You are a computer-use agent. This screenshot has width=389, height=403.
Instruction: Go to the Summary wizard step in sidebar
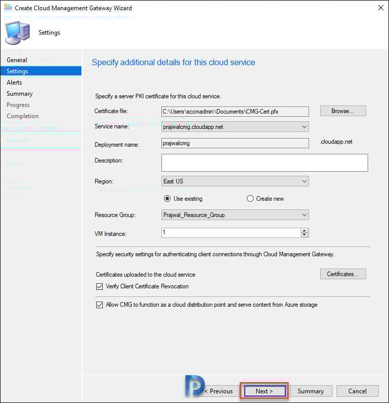tap(19, 94)
